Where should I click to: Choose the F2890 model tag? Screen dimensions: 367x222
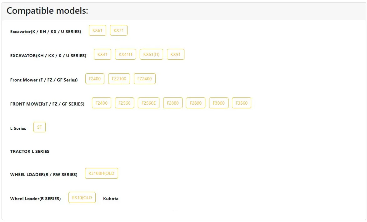[196, 103]
